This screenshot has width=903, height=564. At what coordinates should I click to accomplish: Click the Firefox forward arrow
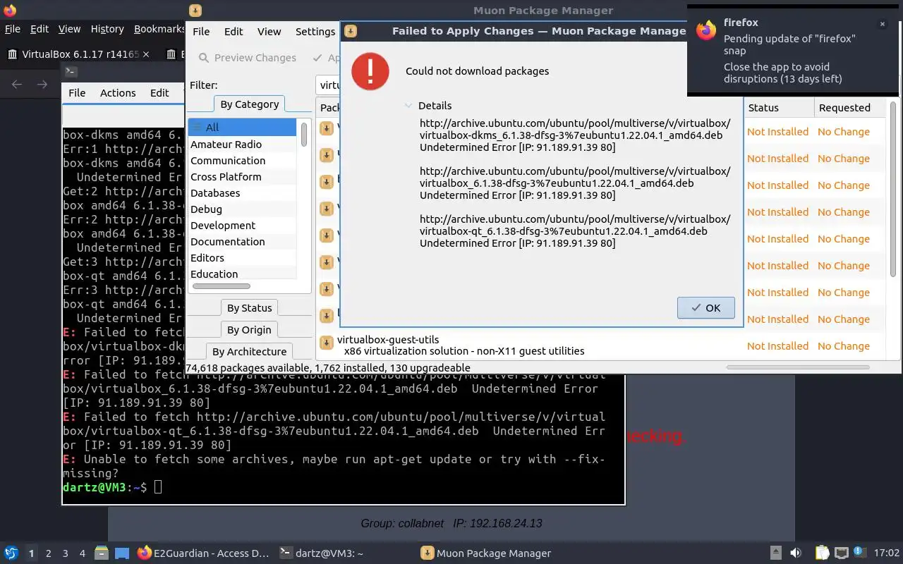point(42,85)
